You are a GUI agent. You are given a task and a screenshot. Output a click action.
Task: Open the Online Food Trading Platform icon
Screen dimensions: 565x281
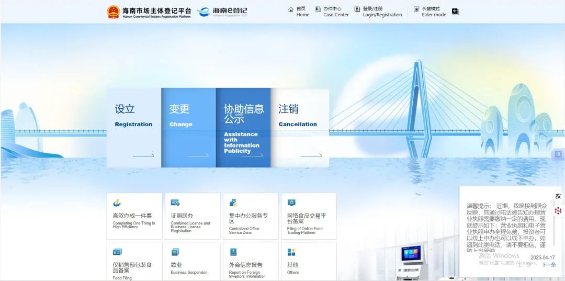pyautogui.click(x=291, y=203)
